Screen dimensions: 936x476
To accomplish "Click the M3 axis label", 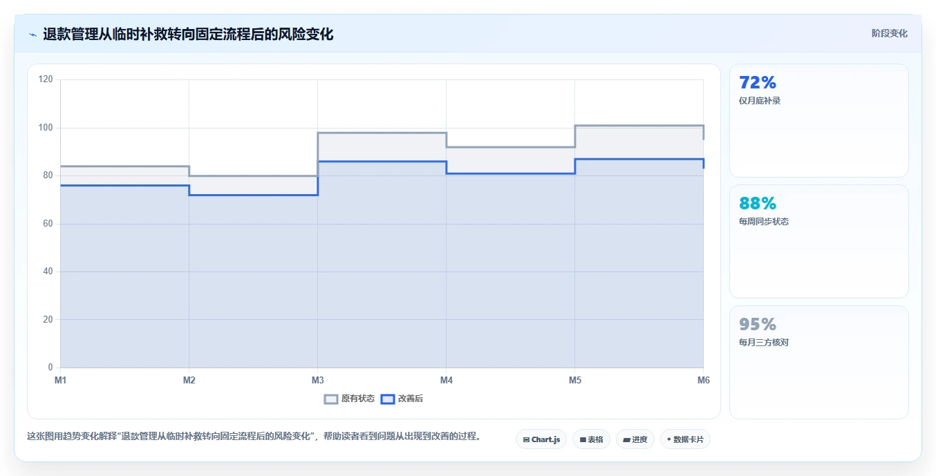I will [x=317, y=380].
